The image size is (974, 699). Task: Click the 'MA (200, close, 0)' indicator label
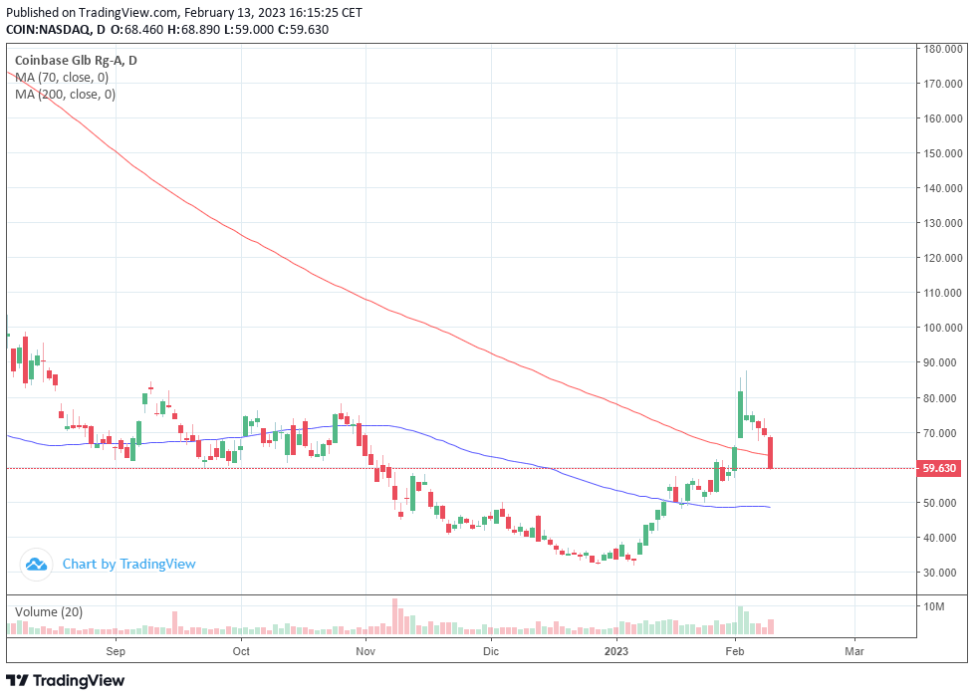(x=65, y=94)
